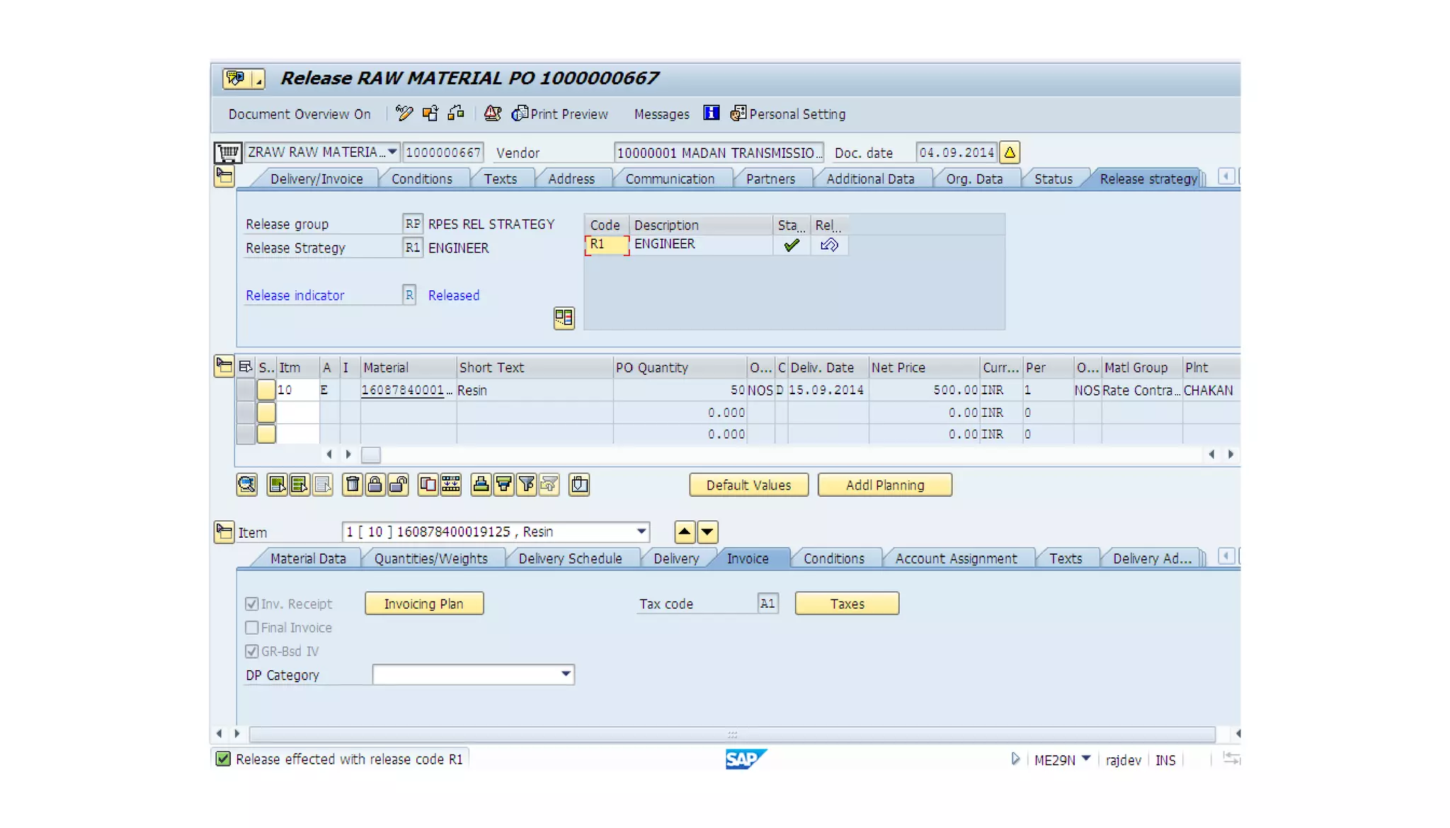Open the Material Data item tab
Image resolution: width=1450 pixels, height=828 pixels.
(308, 558)
